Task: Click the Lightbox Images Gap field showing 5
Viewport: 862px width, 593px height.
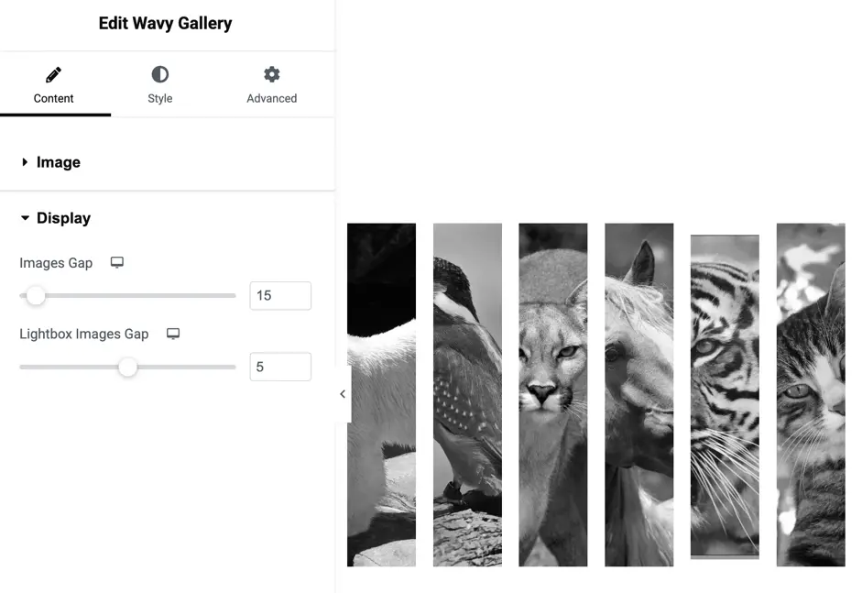Action: point(280,367)
